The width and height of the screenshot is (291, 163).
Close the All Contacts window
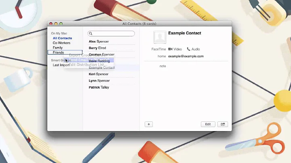[x=51, y=24]
